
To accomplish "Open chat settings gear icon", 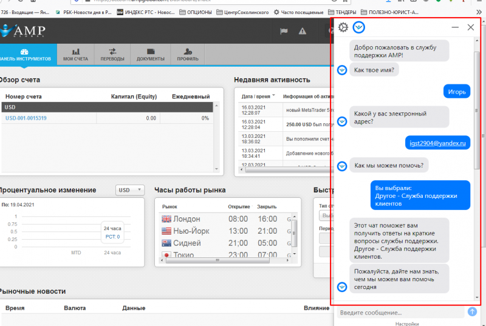I will point(343,27).
